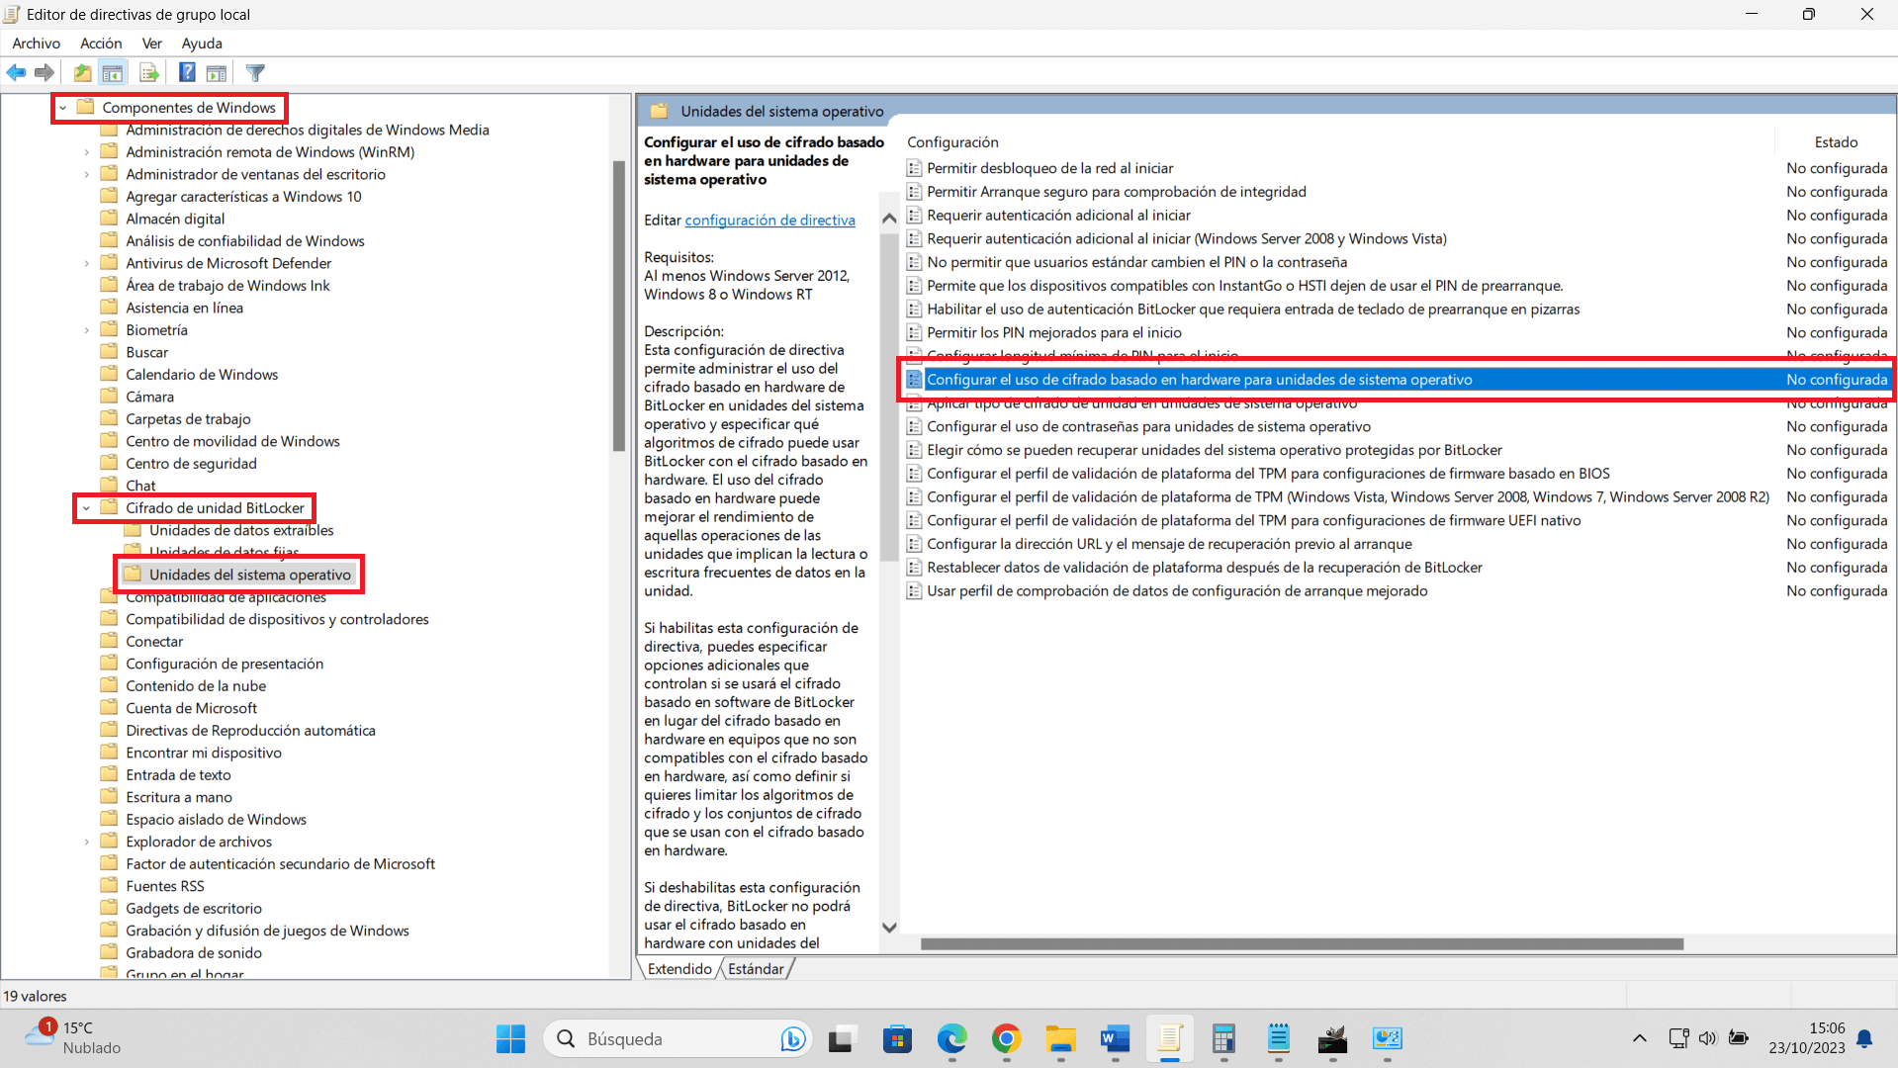Click the Estado column header
The width and height of the screenshot is (1898, 1068).
pyautogui.click(x=1836, y=142)
